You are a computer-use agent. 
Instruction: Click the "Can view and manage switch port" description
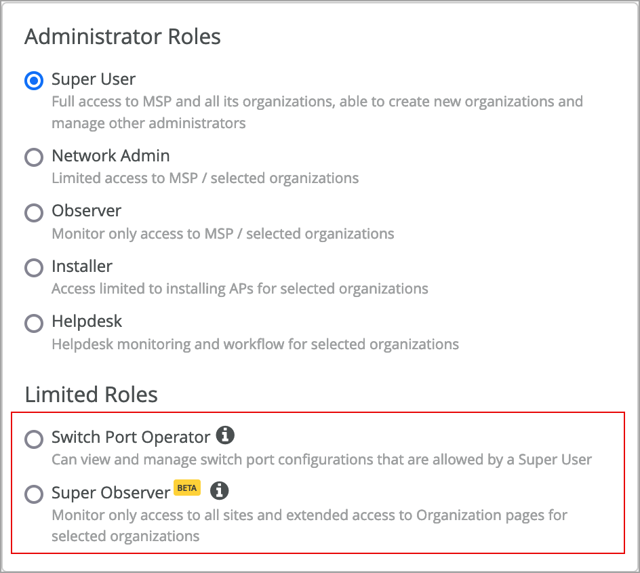click(x=321, y=460)
